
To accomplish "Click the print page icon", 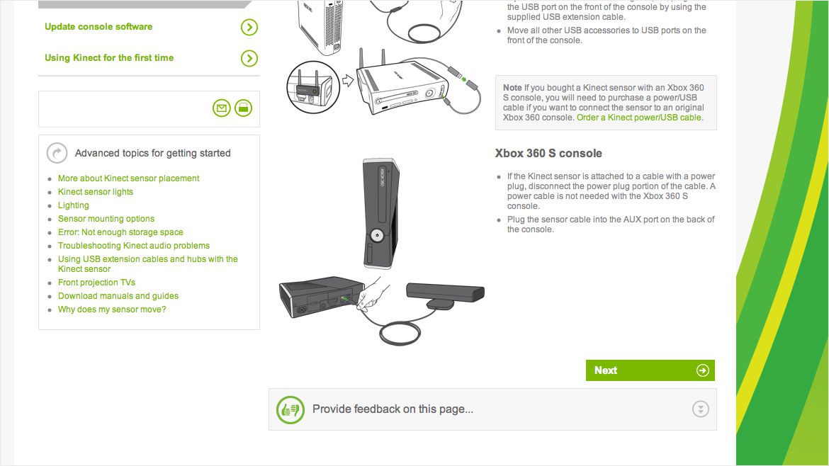I will coord(243,108).
